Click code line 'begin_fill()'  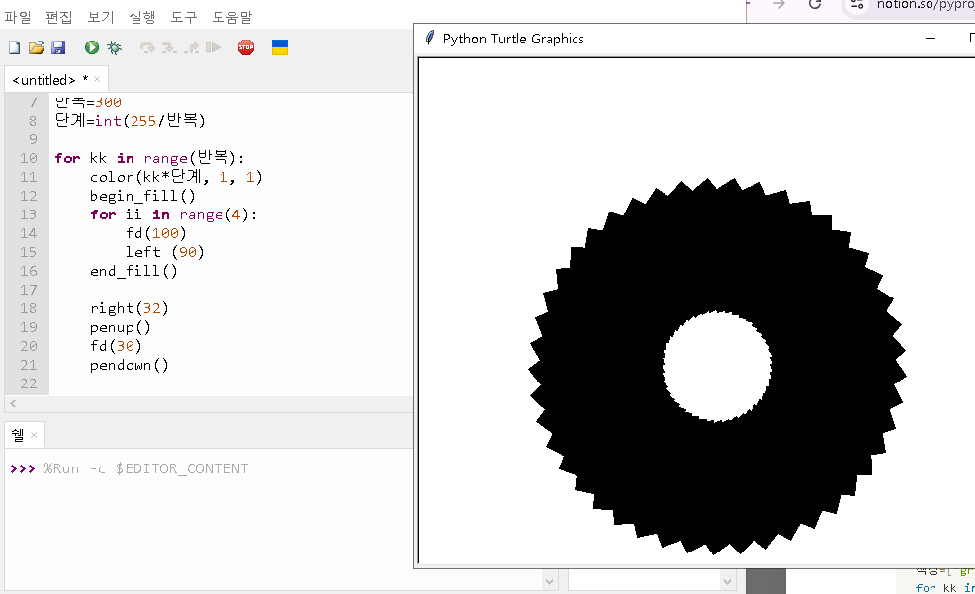(142, 196)
